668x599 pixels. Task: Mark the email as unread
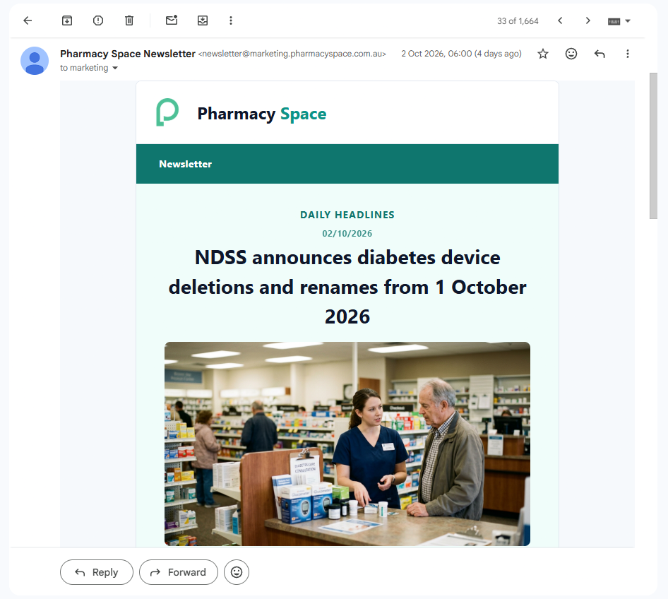pyautogui.click(x=172, y=20)
